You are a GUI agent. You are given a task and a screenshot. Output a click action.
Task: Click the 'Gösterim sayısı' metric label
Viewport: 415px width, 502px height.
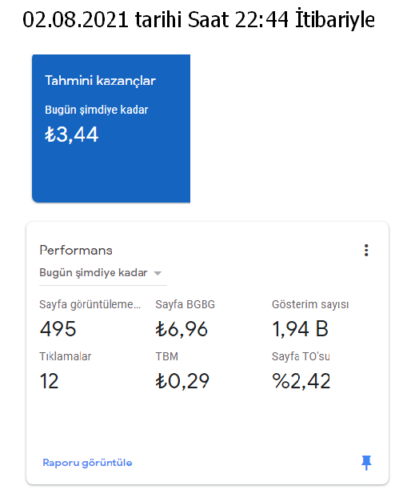310,304
